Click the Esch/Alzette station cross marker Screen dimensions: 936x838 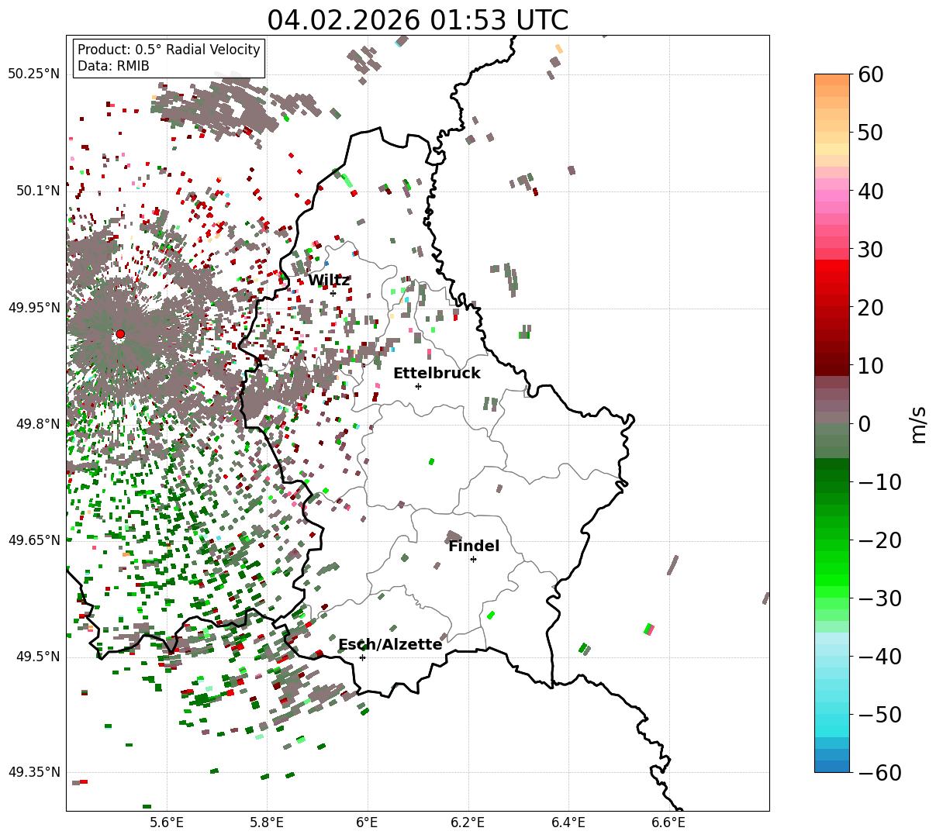pyautogui.click(x=362, y=657)
